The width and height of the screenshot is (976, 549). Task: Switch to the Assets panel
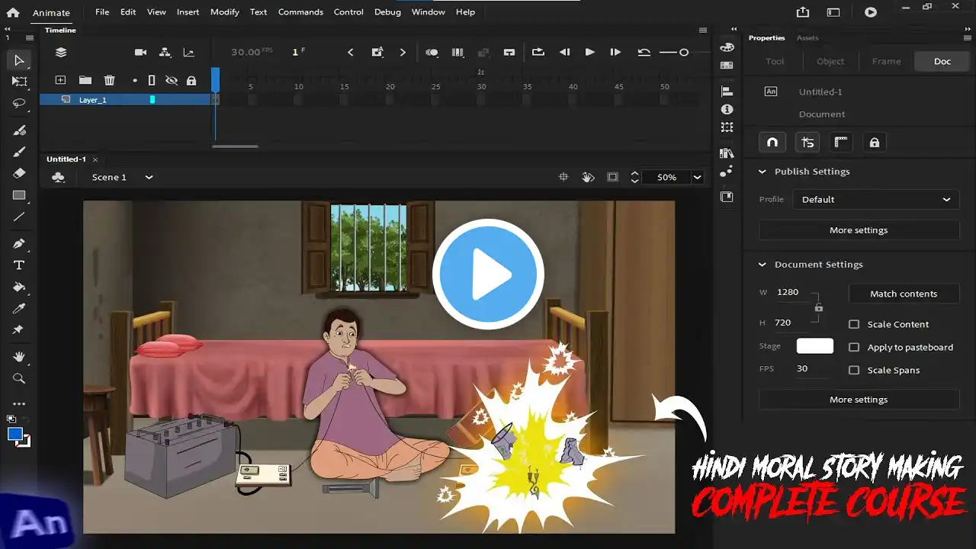click(x=807, y=37)
